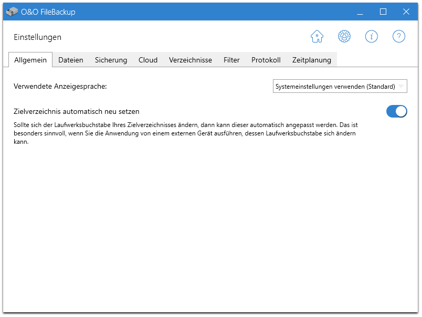
Task: Click the O&O FileBackup app icon in title bar
Action: click(x=12, y=12)
